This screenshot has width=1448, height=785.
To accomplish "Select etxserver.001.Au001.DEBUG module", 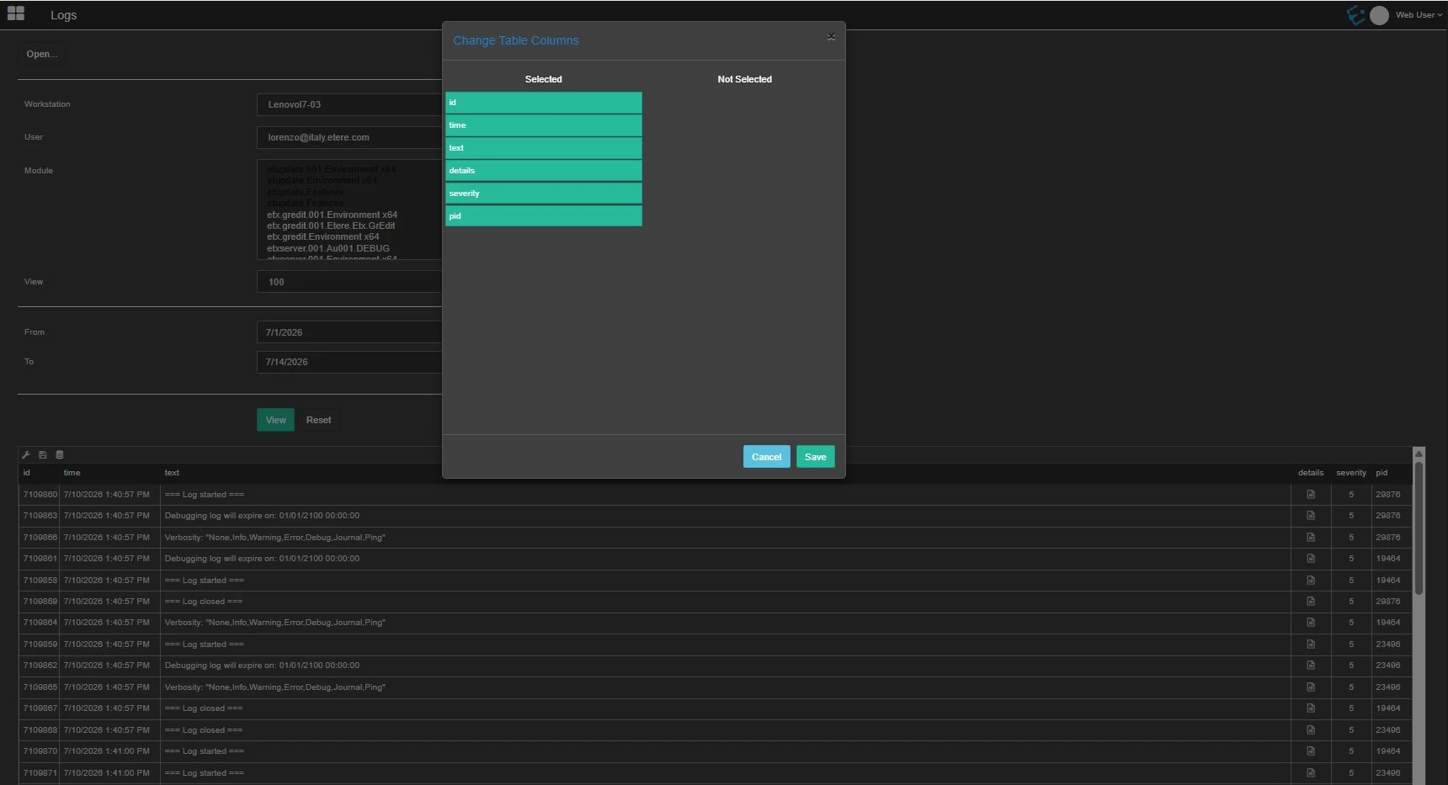I will (328, 248).
